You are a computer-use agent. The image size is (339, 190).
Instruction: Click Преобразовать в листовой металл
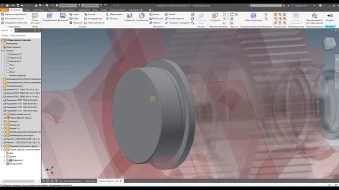pyautogui.click(x=315, y=18)
